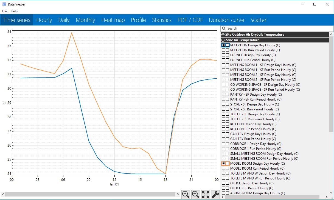Uncheck first checkbox of RECEPTION Design Day Hourly
The width and height of the screenshot is (334, 200).
(224, 45)
